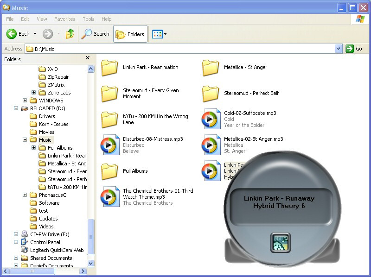Click the Forward arrow icon
Image resolution: width=371 pixels, height=277 pixels.
pos(48,34)
